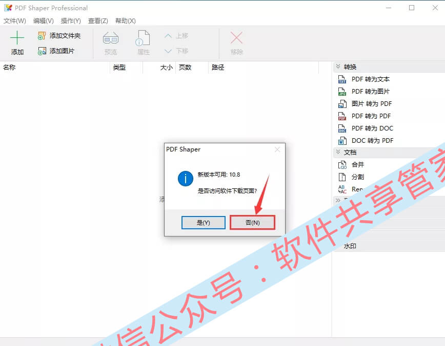
Task: Click the PDF 转为 PDF icon
Action: pyautogui.click(x=342, y=116)
